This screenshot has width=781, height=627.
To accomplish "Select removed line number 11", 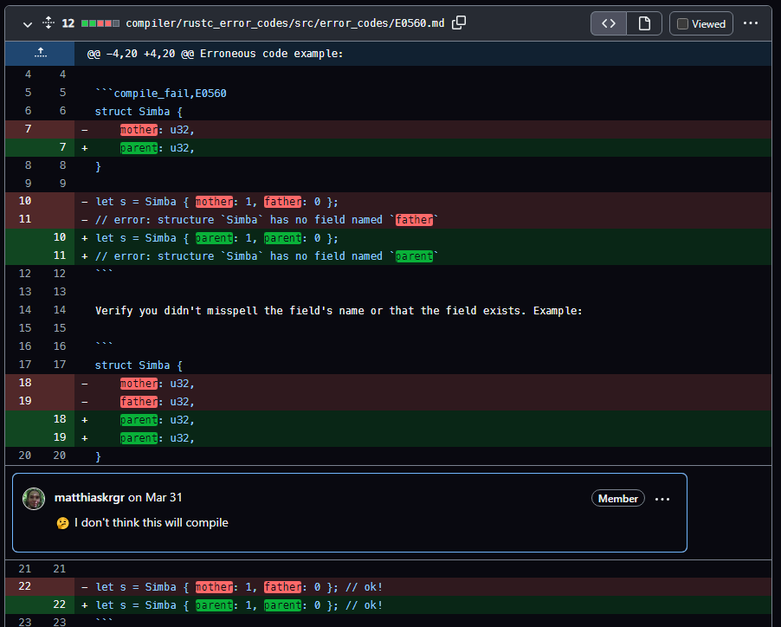I will pyautogui.click(x=25, y=218).
